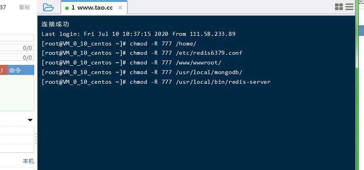Viewport: 364px width, 170px height.
Task: Click the orange tab left of 命令
Action: click(x=3, y=70)
